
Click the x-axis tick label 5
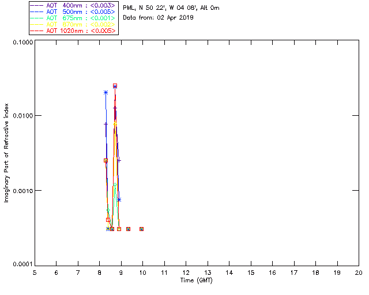[x=35, y=273]
